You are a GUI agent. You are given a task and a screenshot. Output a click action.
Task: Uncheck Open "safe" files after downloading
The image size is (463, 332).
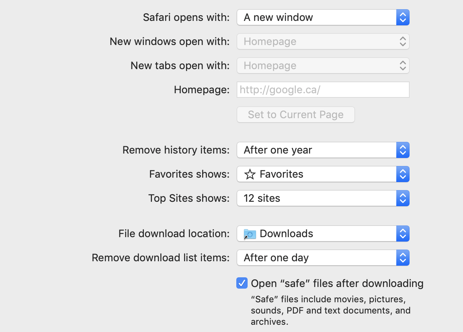coord(242,283)
